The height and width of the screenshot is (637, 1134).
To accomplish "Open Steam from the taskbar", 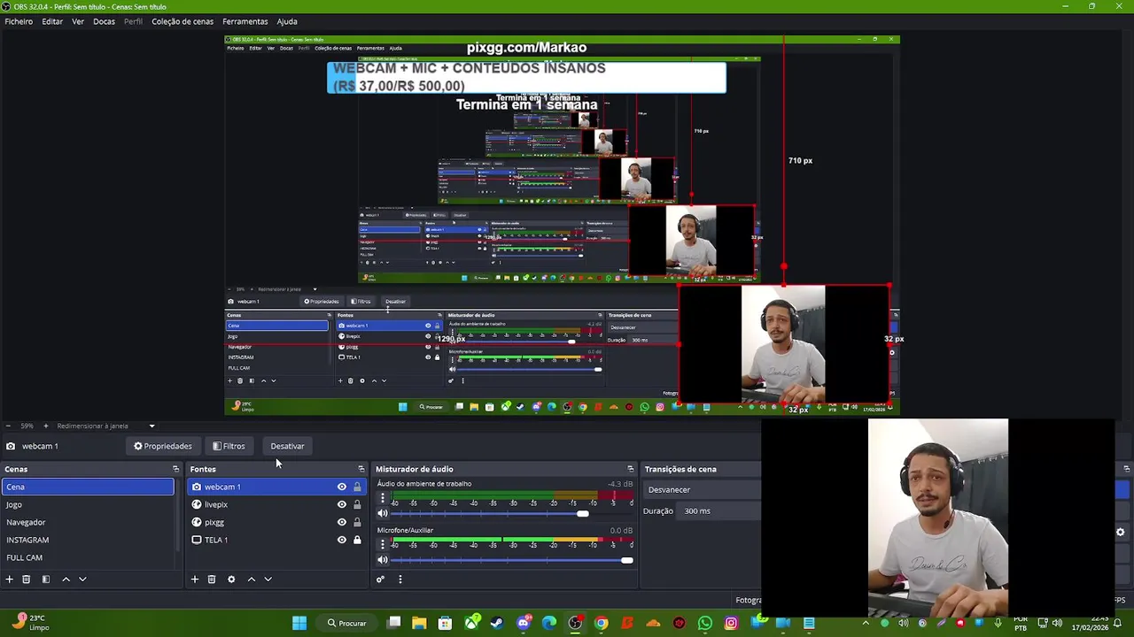I will coord(497,623).
